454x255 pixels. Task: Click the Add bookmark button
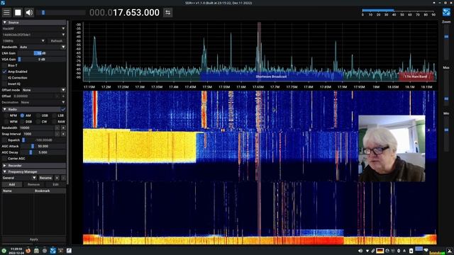(x=12, y=184)
